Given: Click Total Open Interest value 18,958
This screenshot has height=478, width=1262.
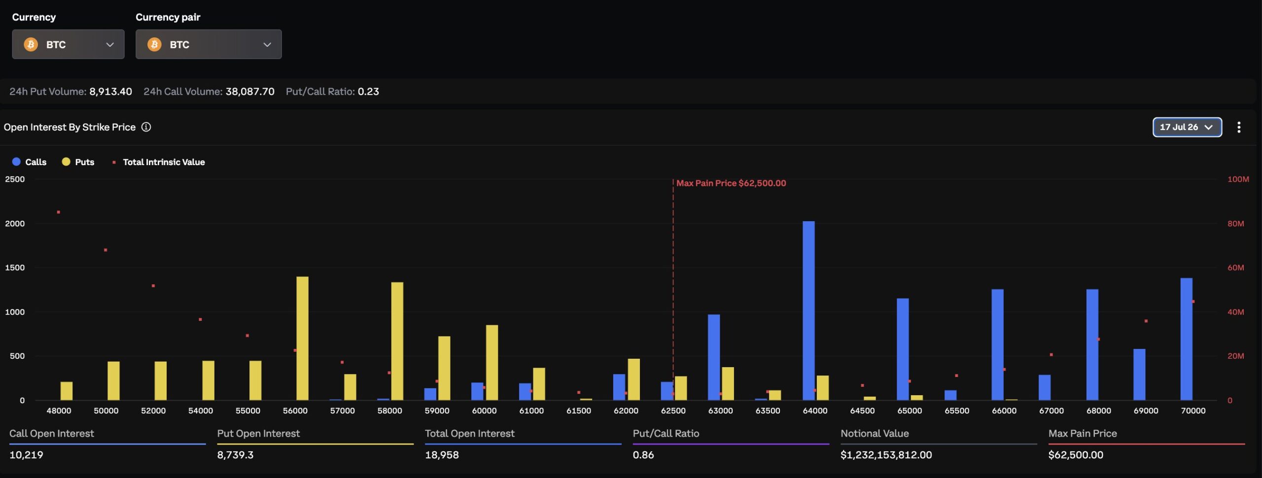Looking at the screenshot, I should point(442,455).
